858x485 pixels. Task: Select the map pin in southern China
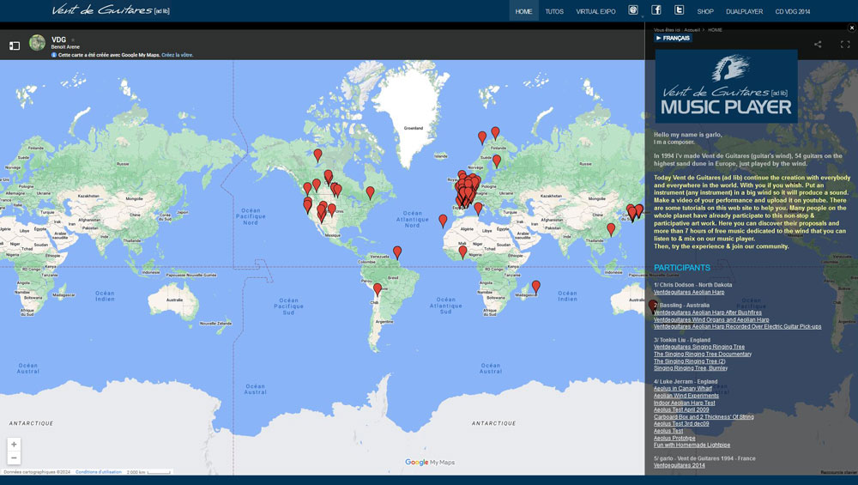(x=611, y=229)
